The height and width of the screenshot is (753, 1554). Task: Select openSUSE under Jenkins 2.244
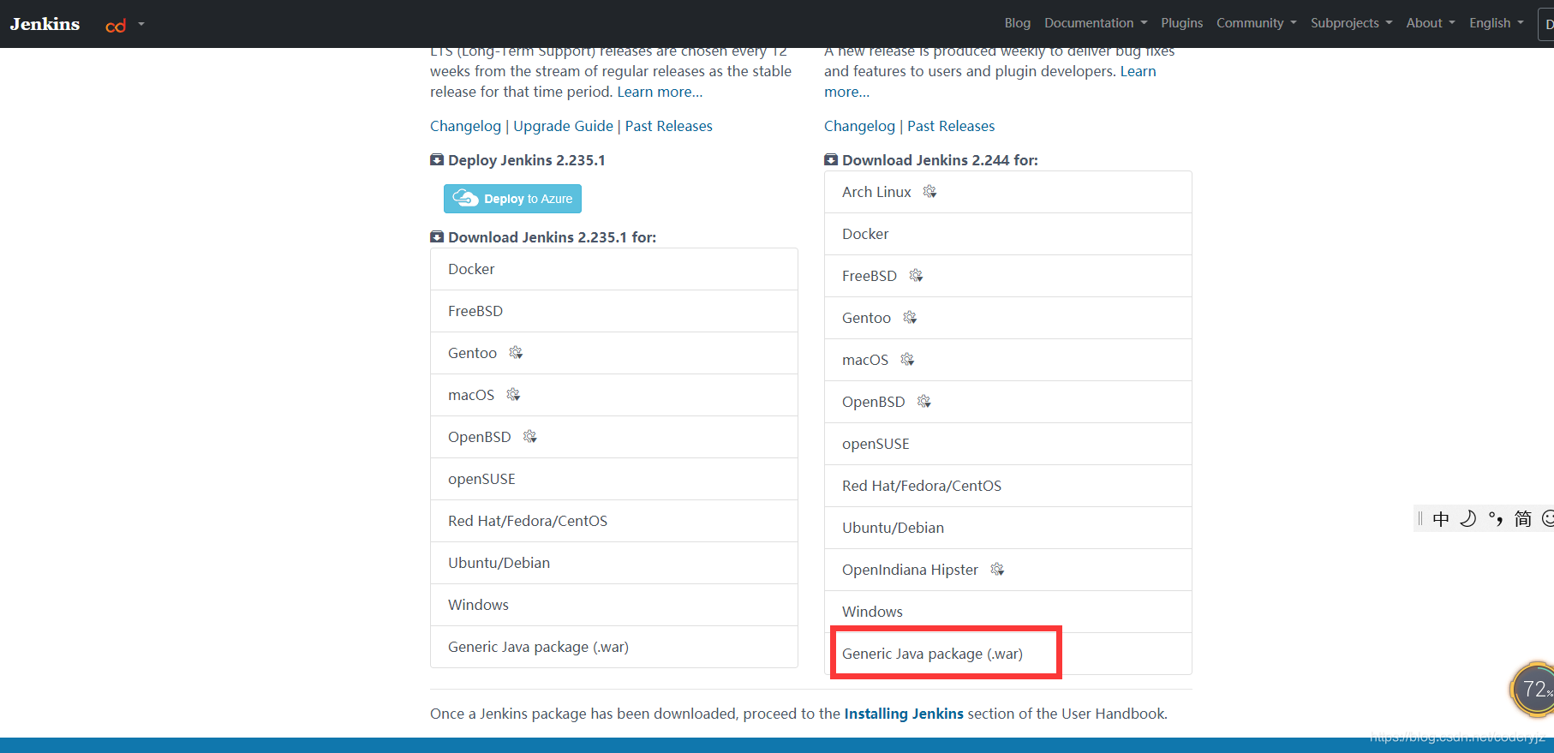[x=1008, y=444]
